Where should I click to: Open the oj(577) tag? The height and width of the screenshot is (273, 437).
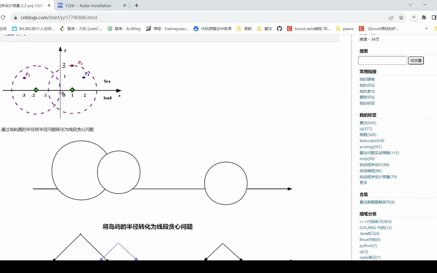(x=366, y=129)
